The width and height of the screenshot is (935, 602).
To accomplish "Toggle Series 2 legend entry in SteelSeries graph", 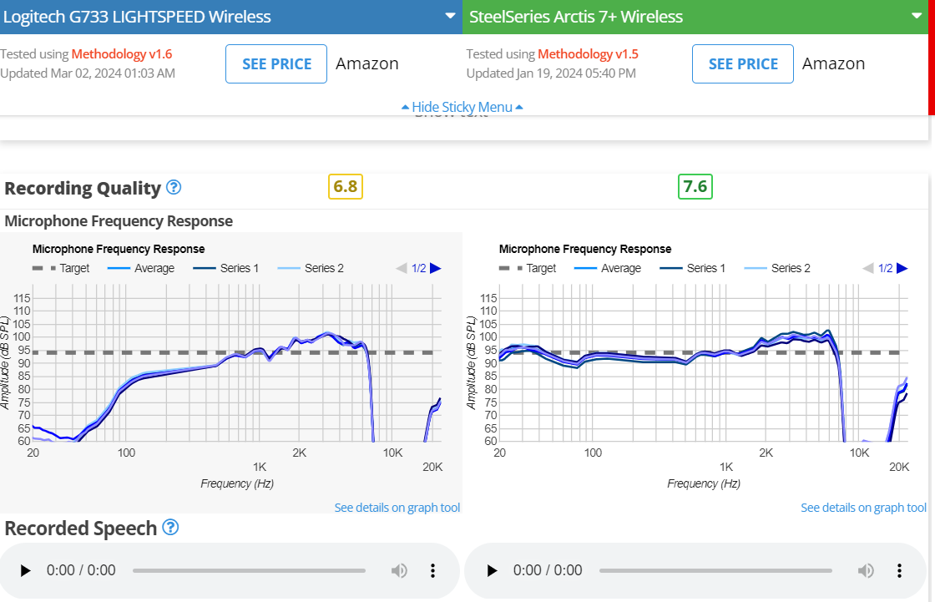I will (x=777, y=269).
